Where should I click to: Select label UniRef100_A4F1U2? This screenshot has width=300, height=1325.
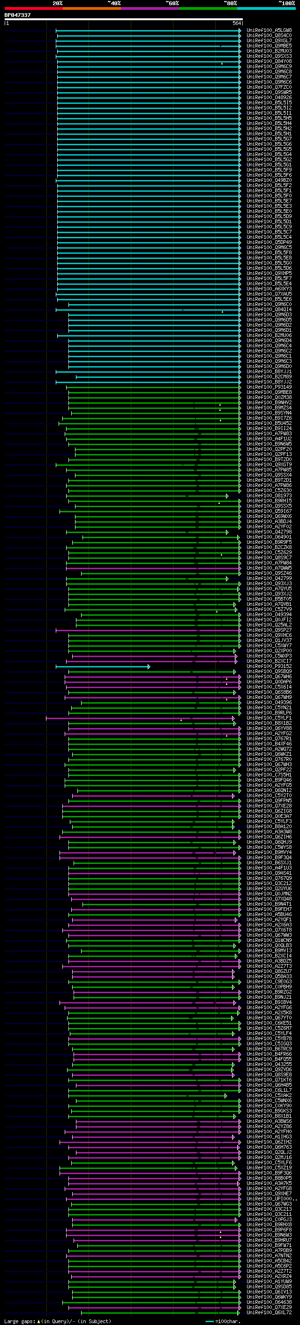coord(269,439)
